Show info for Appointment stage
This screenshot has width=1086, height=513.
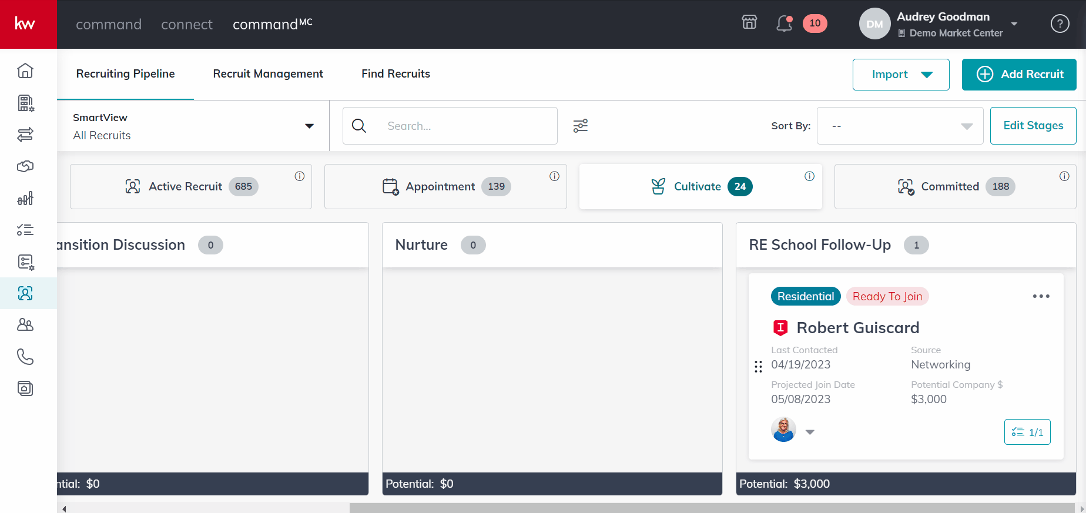click(554, 176)
